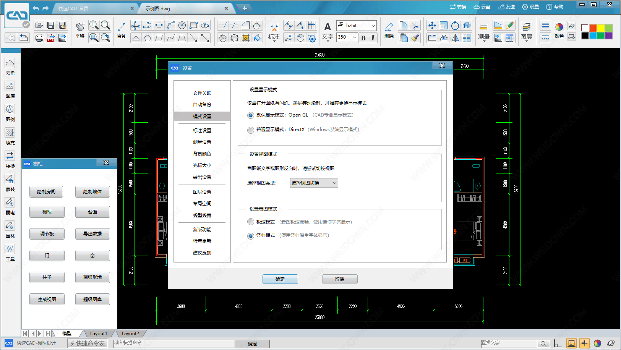Select 极速模式 radio button
The image size is (621, 350).
(251, 222)
